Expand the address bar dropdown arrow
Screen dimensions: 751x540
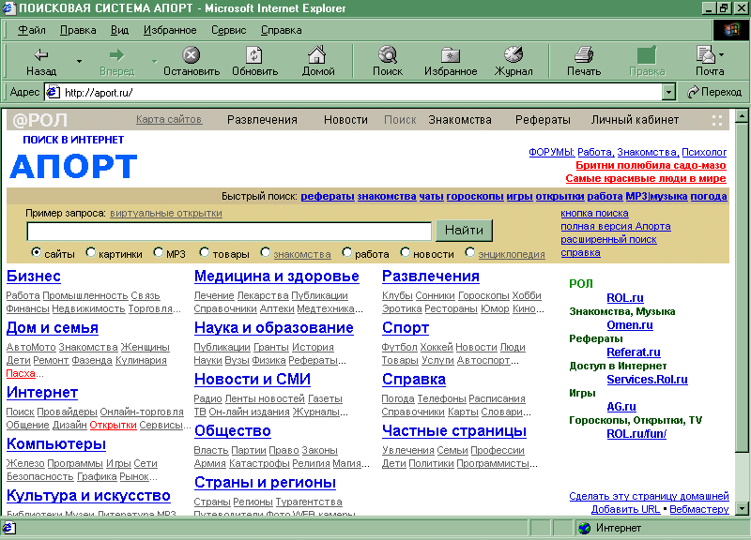pos(668,92)
